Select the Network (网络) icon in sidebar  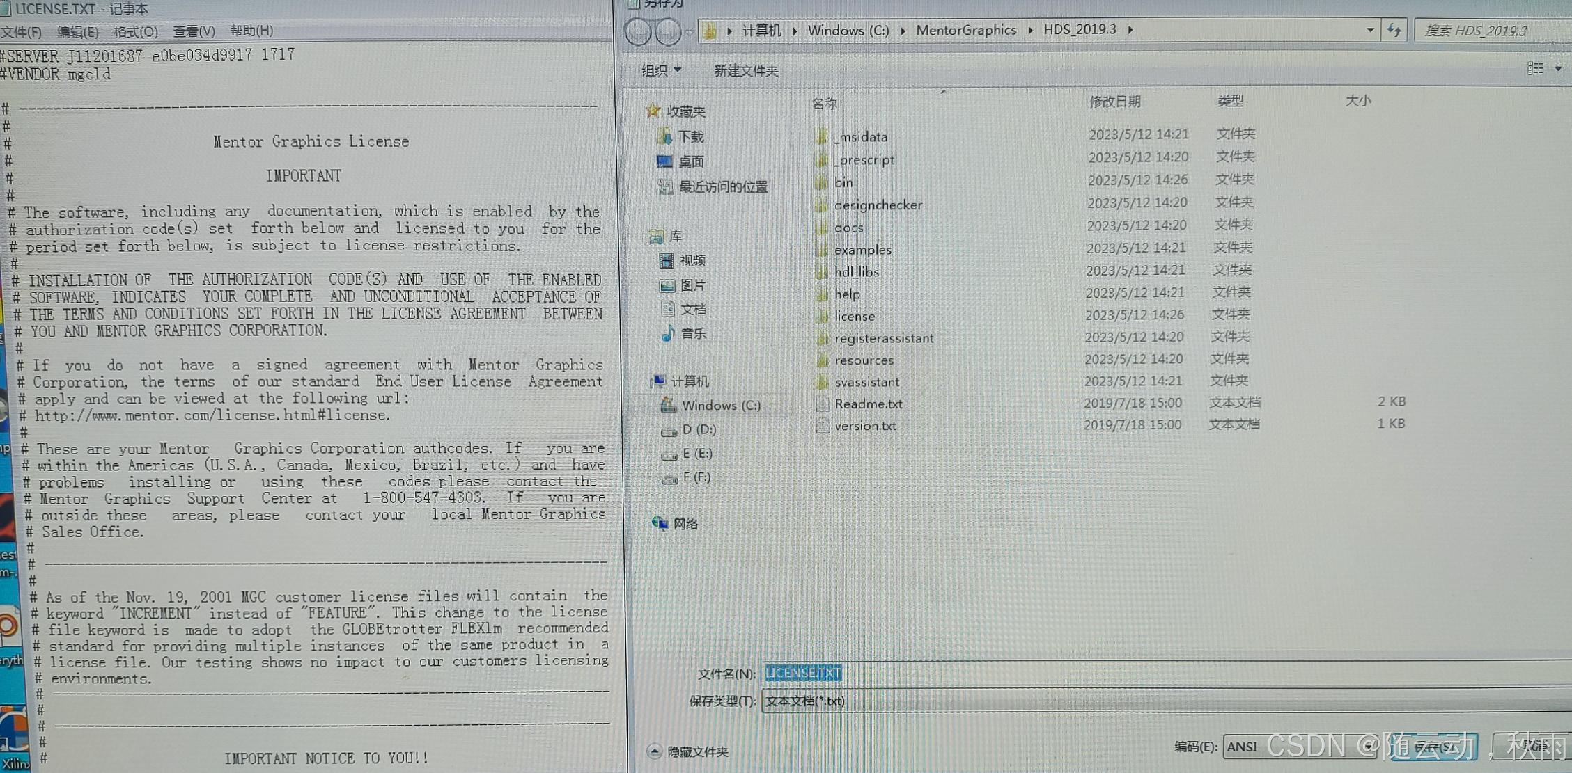tap(660, 523)
